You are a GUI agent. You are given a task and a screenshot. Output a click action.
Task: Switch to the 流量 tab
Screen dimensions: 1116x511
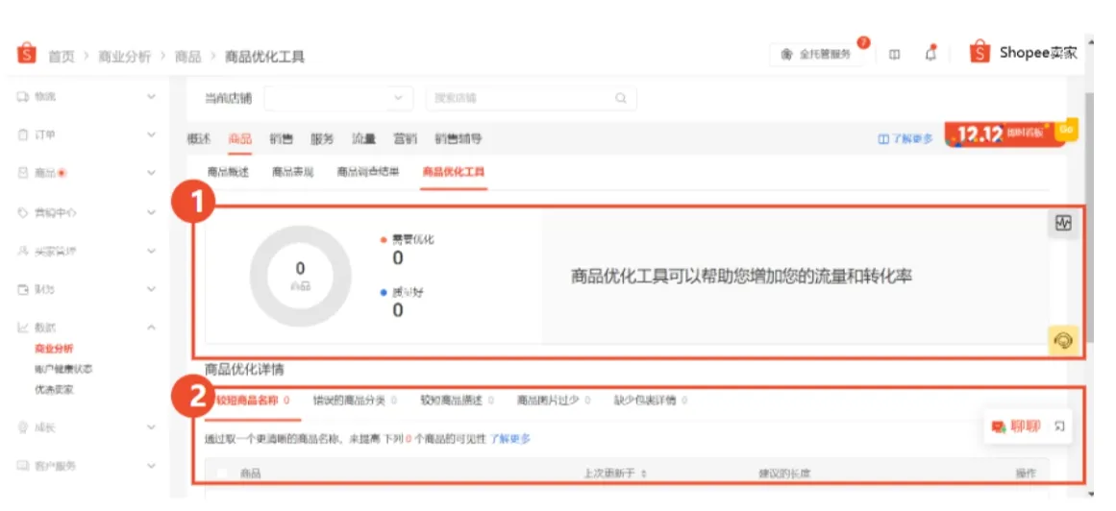click(x=363, y=138)
